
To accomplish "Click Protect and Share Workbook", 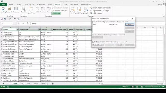I will [x=100, y=8].
